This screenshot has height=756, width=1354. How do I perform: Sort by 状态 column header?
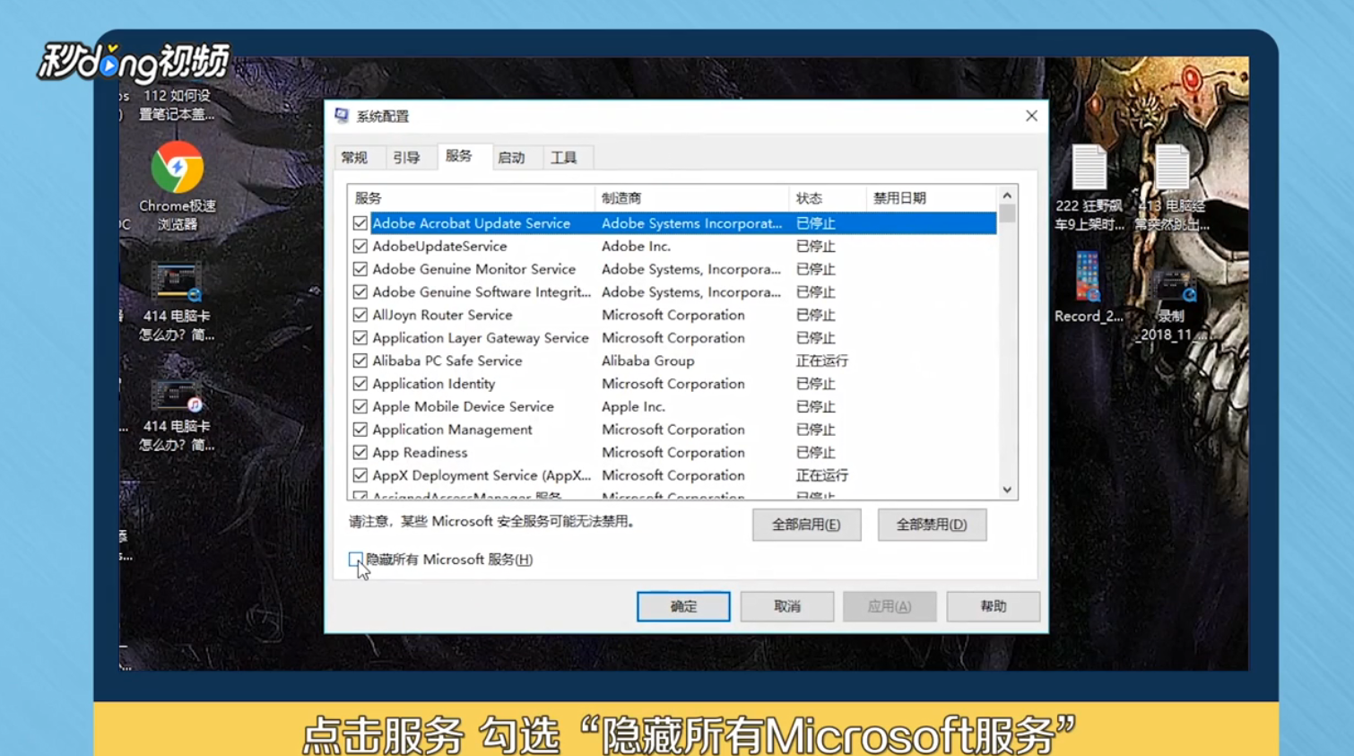point(827,198)
